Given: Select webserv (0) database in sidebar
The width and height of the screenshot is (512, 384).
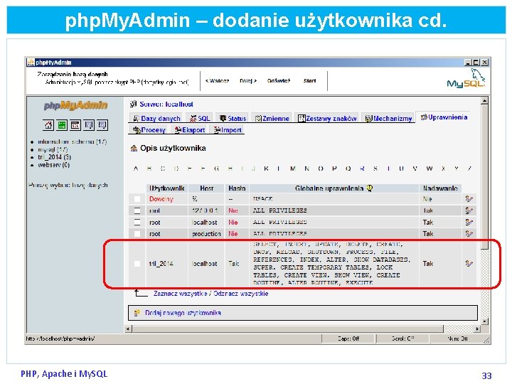Looking at the screenshot, I should click(53, 165).
